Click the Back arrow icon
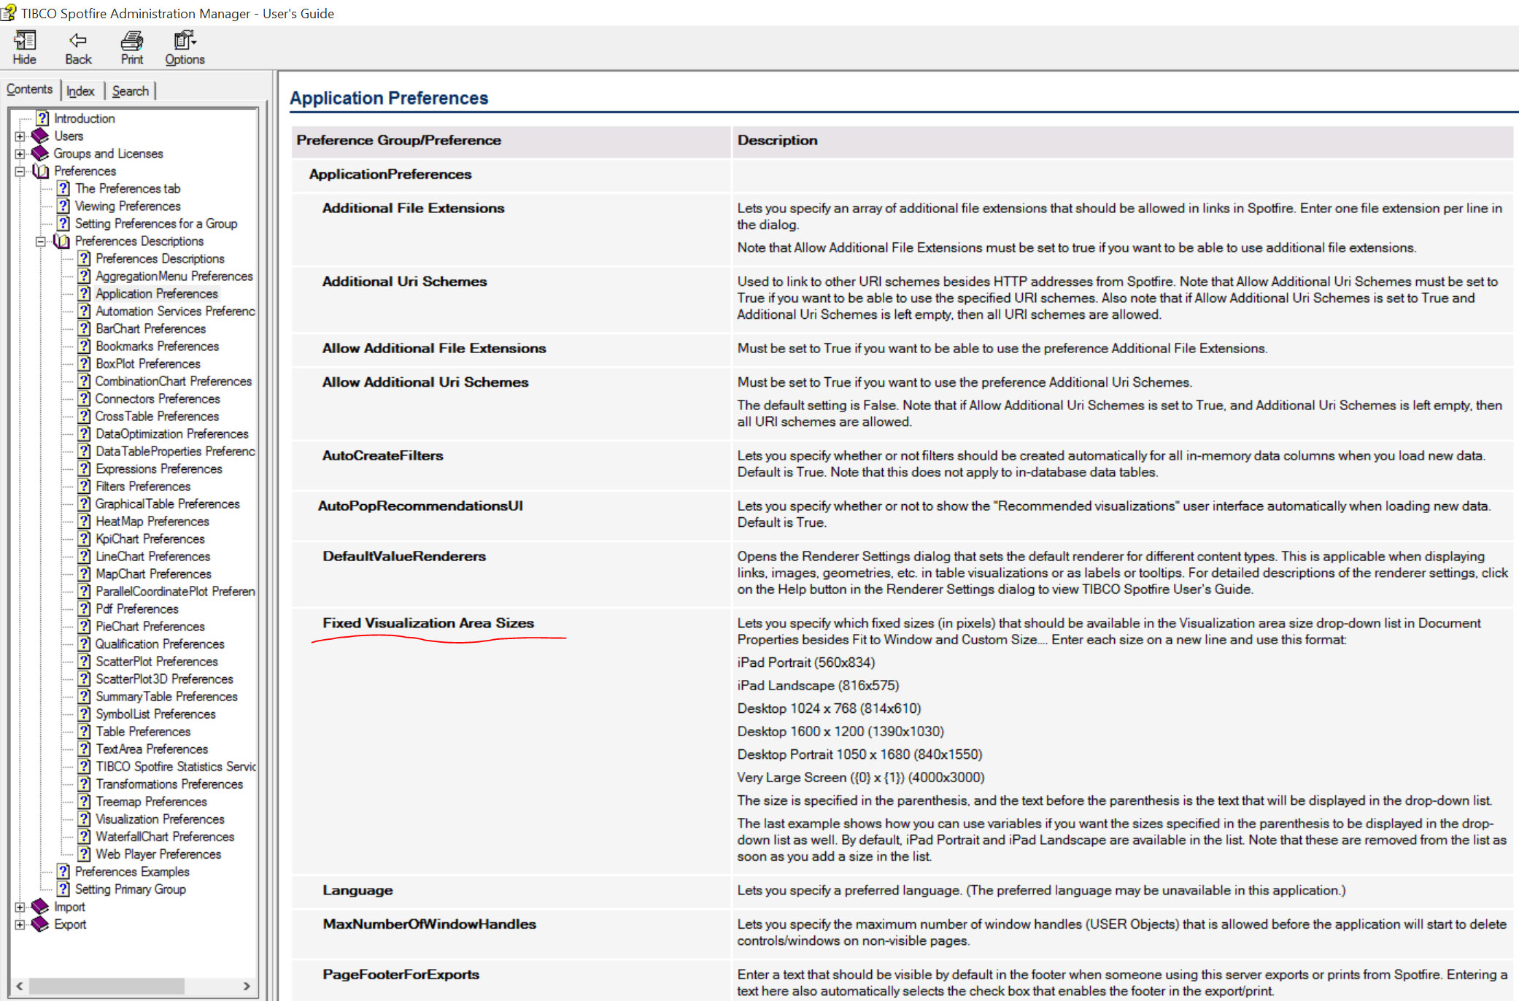The height and width of the screenshot is (1001, 1519). point(78,41)
